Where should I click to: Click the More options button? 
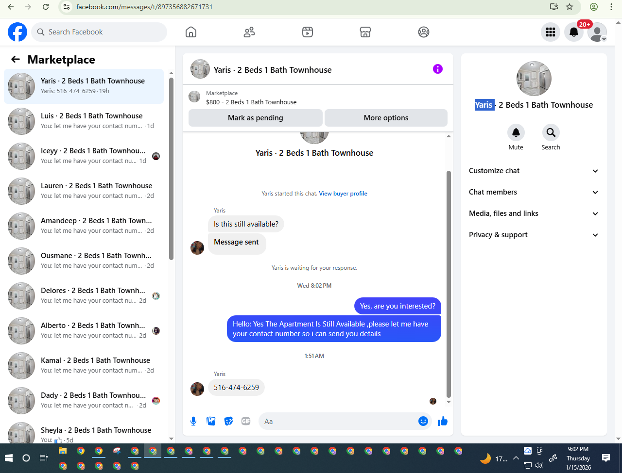pyautogui.click(x=386, y=118)
